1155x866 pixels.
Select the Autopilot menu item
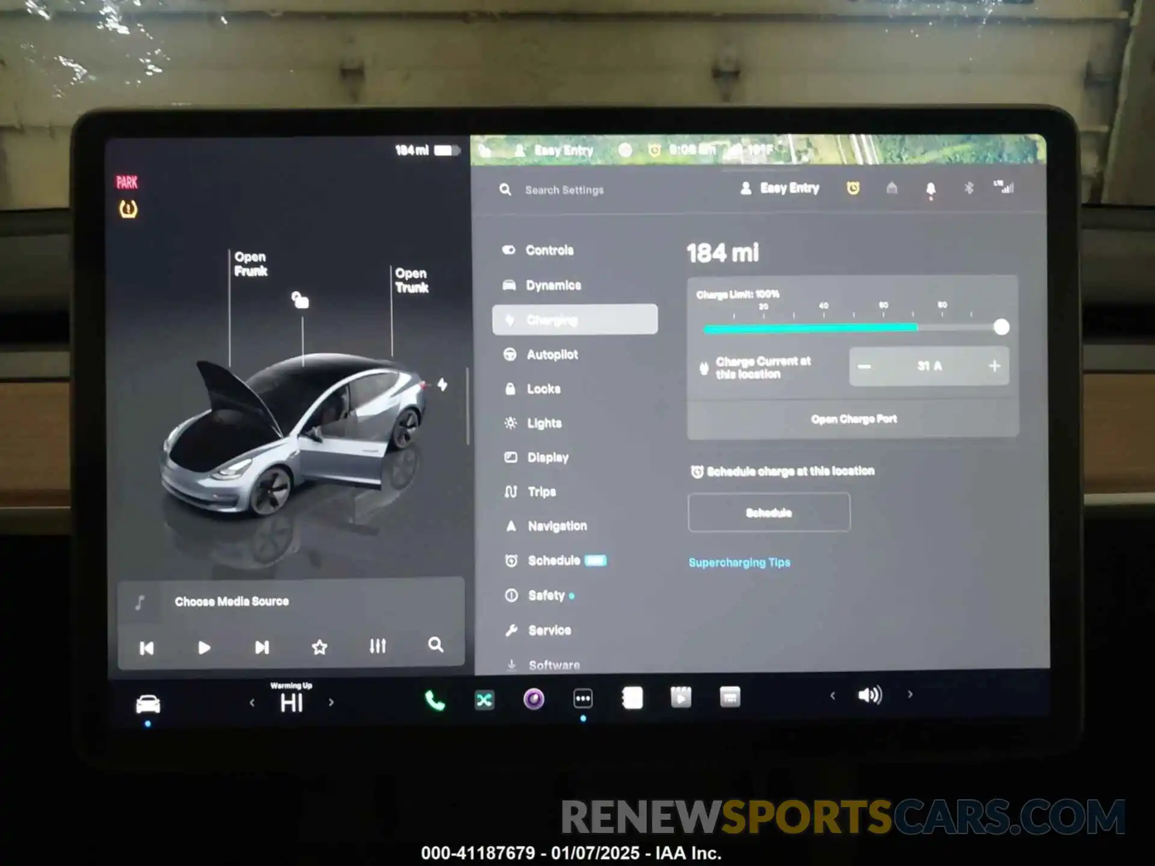(540, 354)
